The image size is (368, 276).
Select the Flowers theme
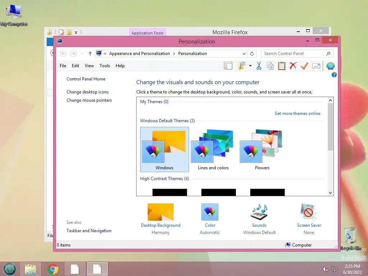coord(262,149)
